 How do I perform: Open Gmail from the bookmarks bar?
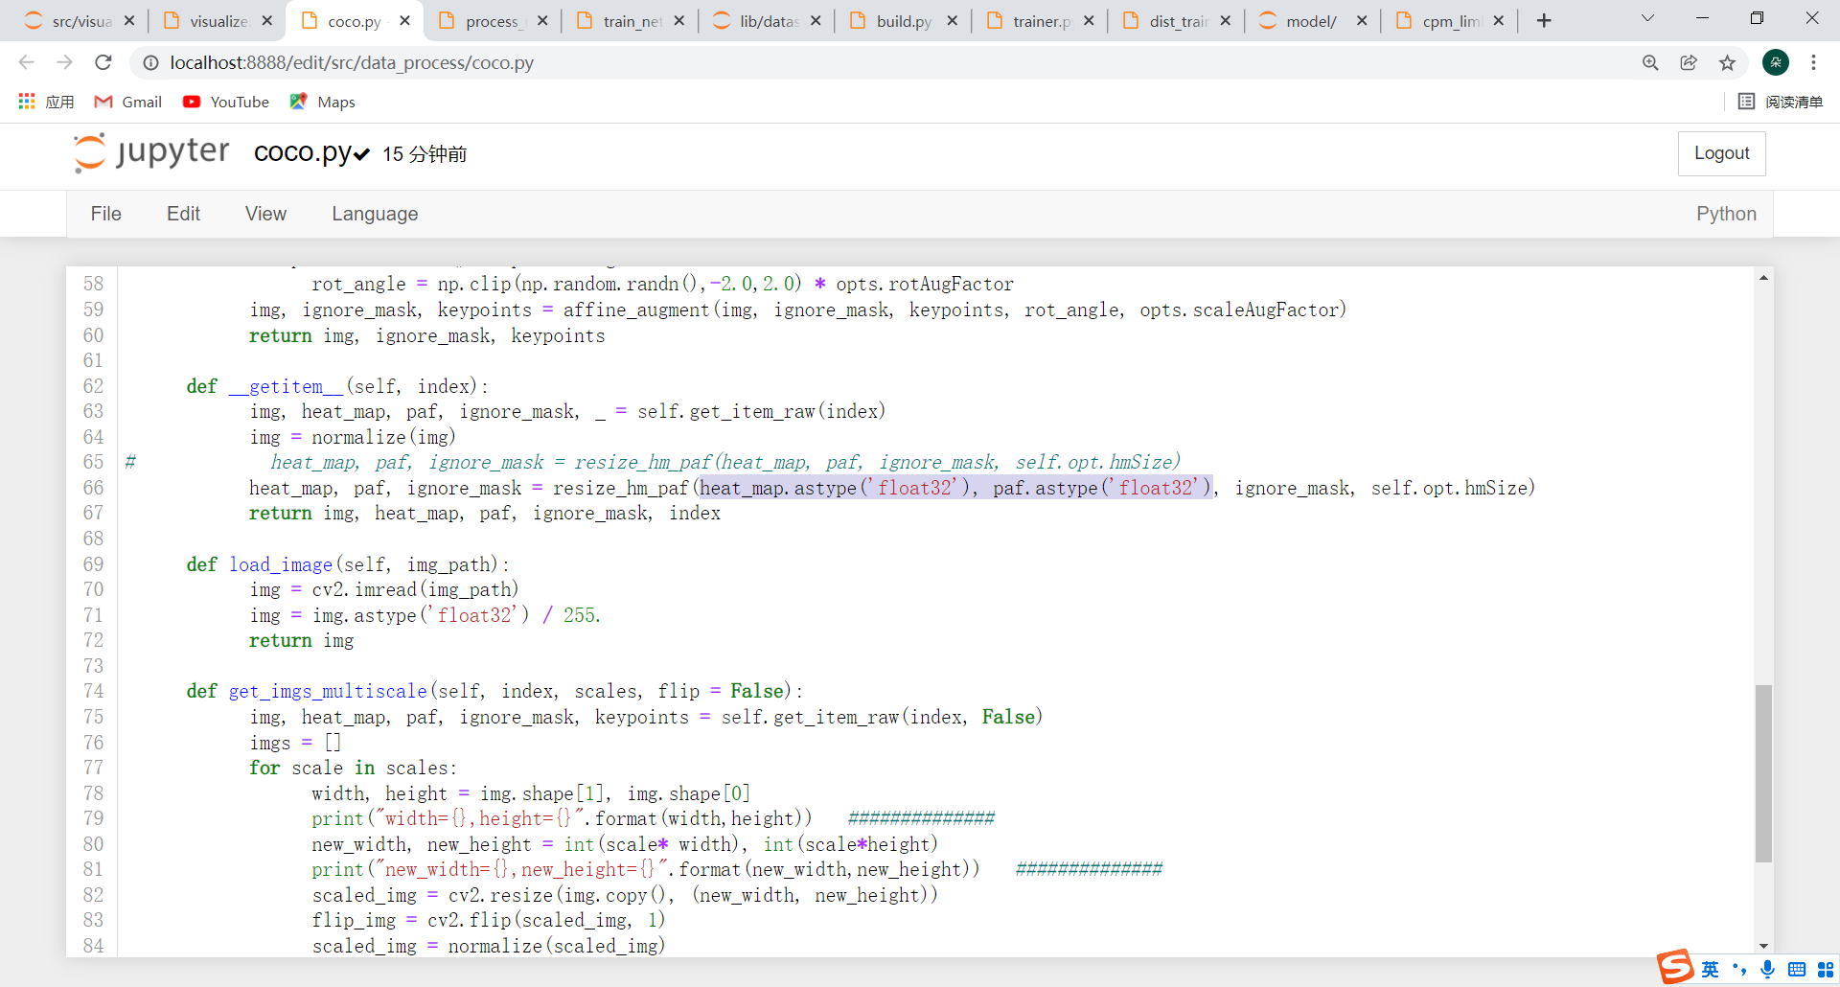tap(127, 102)
